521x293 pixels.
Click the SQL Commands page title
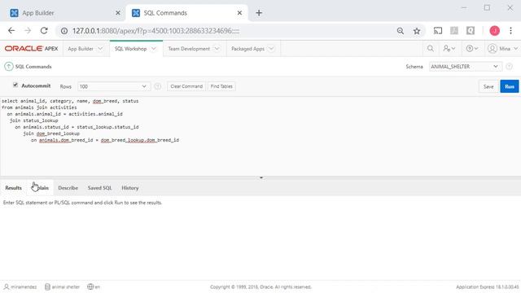pos(33,67)
